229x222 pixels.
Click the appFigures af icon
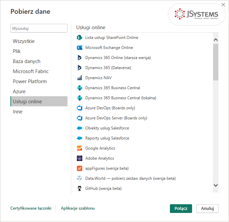80,168
